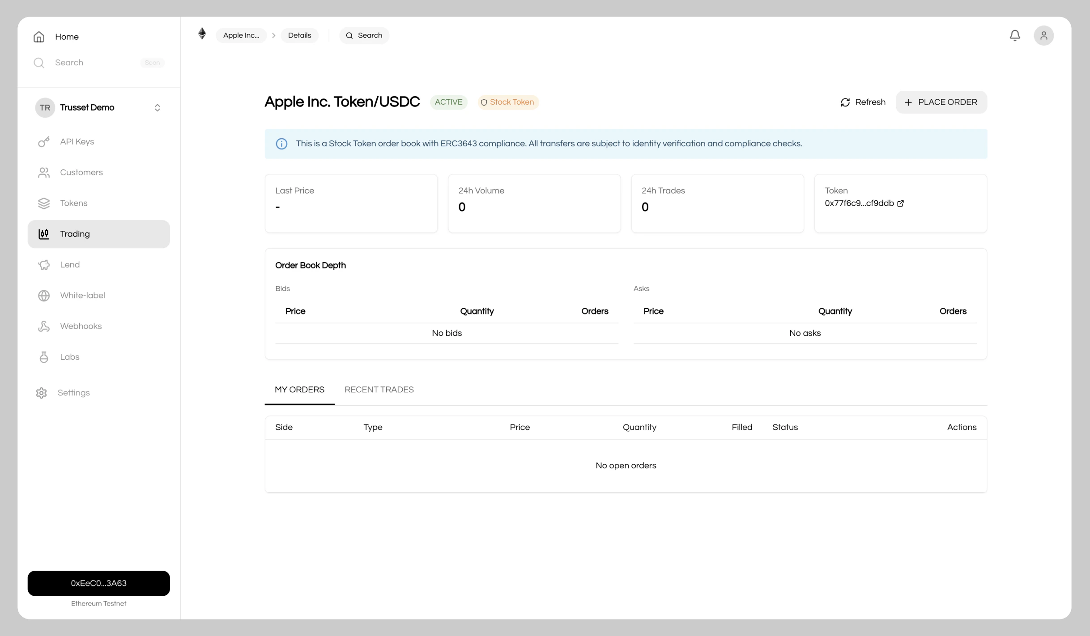Refresh the order book data
Image resolution: width=1090 pixels, height=636 pixels.
pyautogui.click(x=863, y=102)
